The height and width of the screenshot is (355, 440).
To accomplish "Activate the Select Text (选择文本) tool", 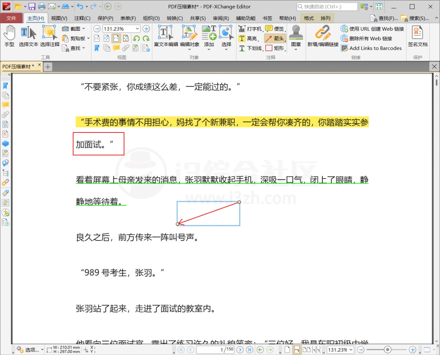I will [x=29, y=36].
